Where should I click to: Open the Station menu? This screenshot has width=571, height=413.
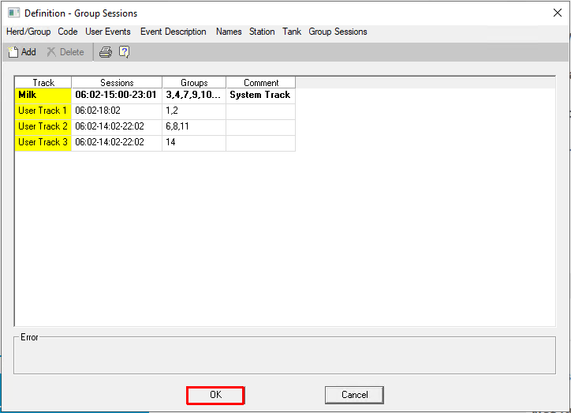point(262,32)
